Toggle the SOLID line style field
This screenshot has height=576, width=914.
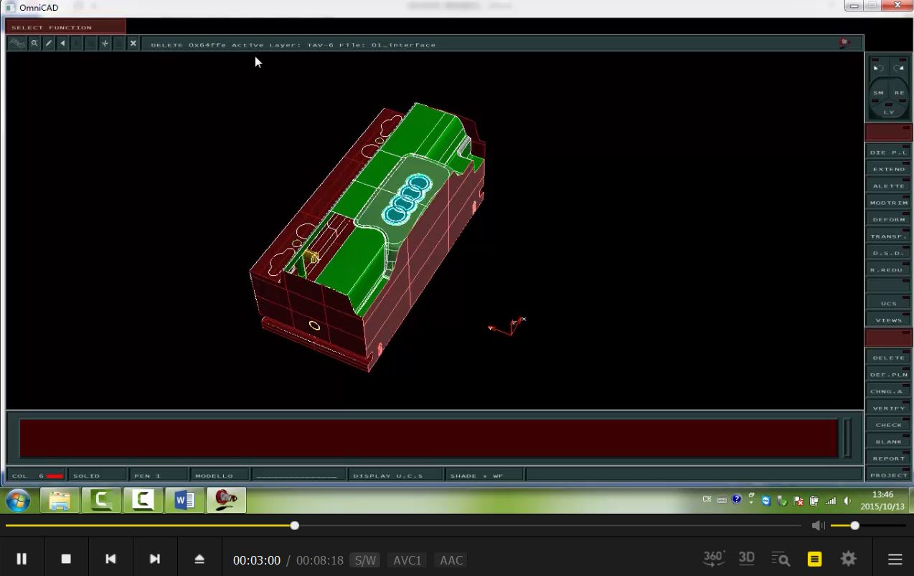pyautogui.click(x=97, y=476)
